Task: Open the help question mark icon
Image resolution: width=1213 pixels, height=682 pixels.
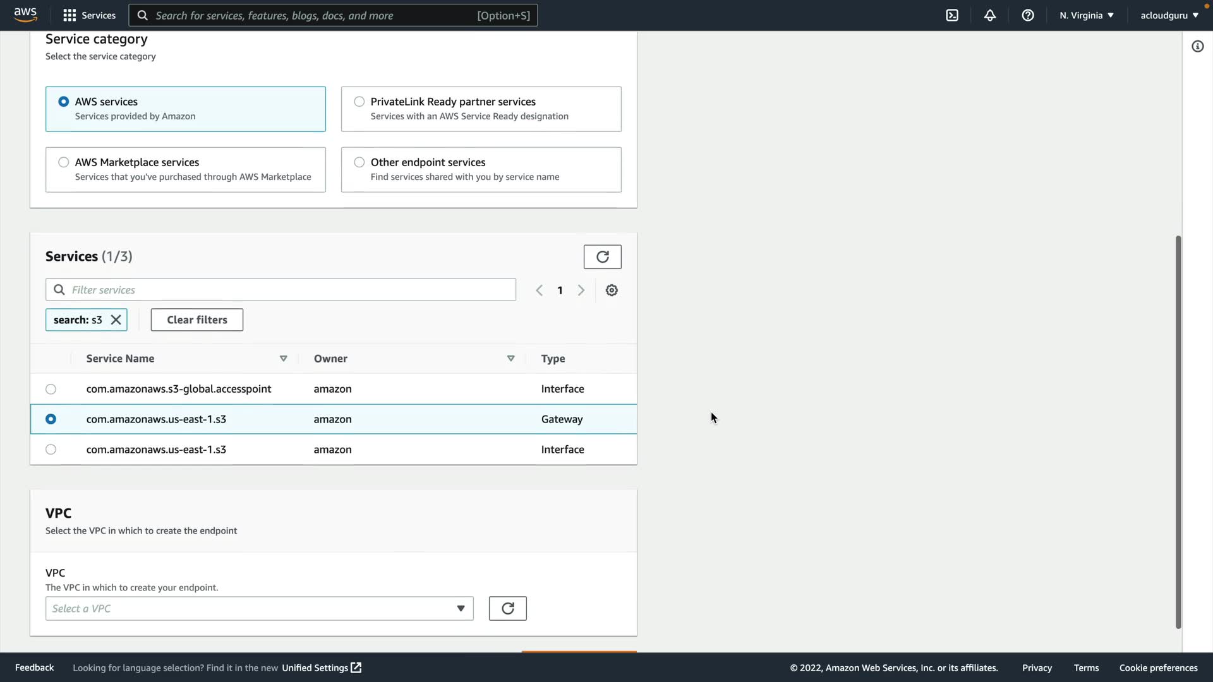Action: (1028, 15)
